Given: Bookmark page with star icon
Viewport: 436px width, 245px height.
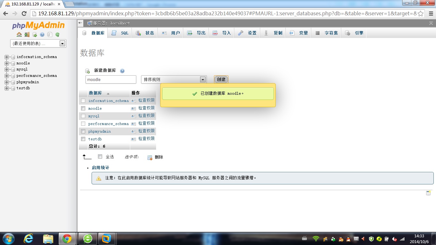Looking at the screenshot, I should [421, 13].
